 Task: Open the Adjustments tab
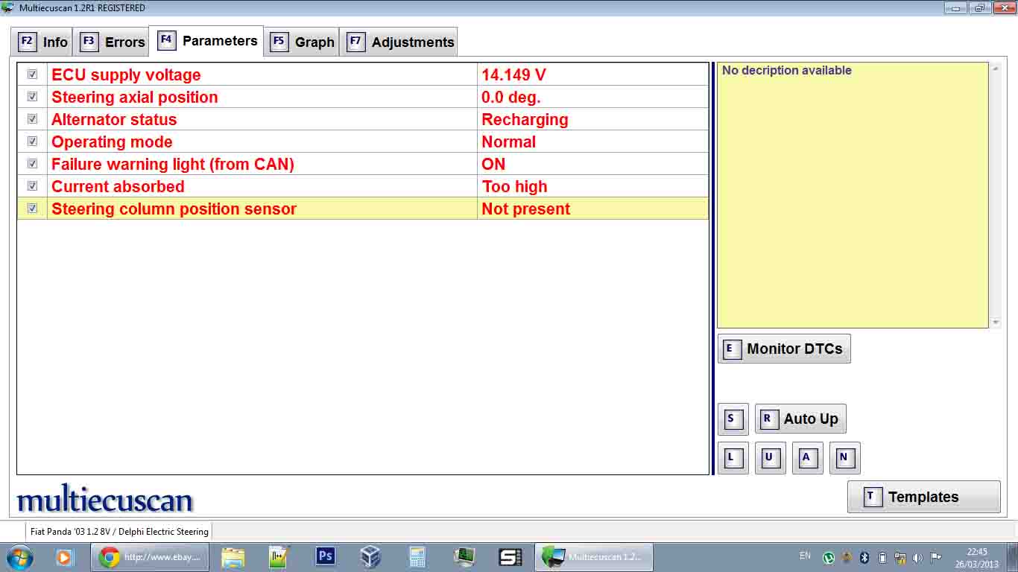click(400, 42)
